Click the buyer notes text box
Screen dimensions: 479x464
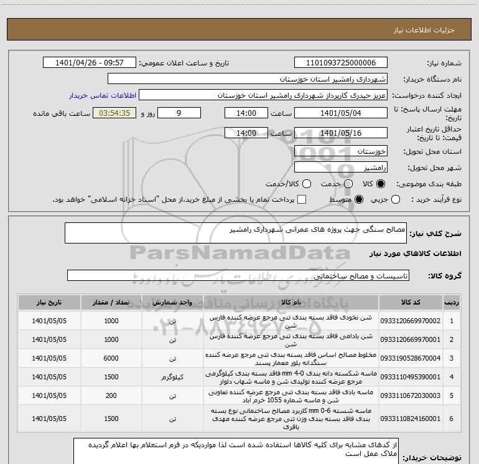click(x=236, y=451)
